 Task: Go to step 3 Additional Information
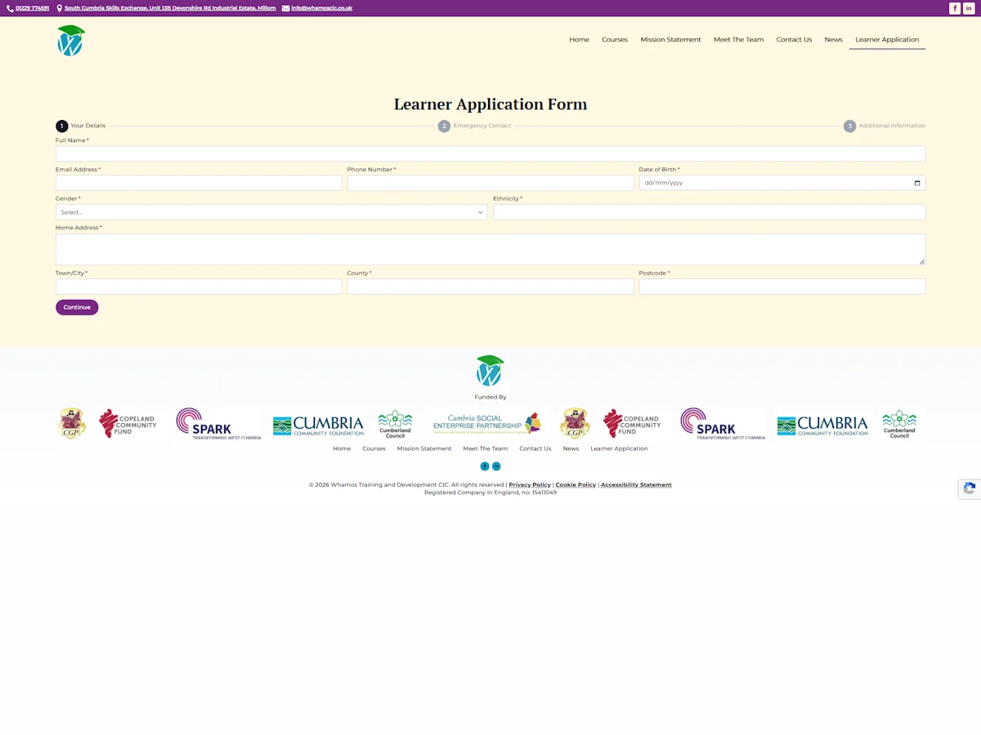885,126
